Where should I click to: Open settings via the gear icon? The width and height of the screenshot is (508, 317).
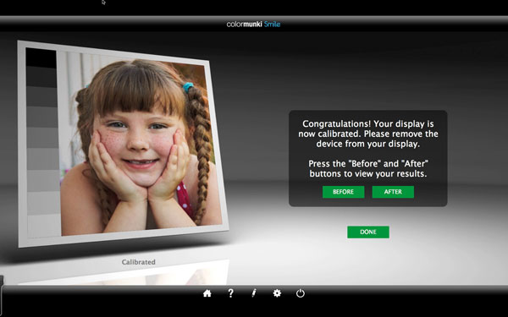(277, 293)
